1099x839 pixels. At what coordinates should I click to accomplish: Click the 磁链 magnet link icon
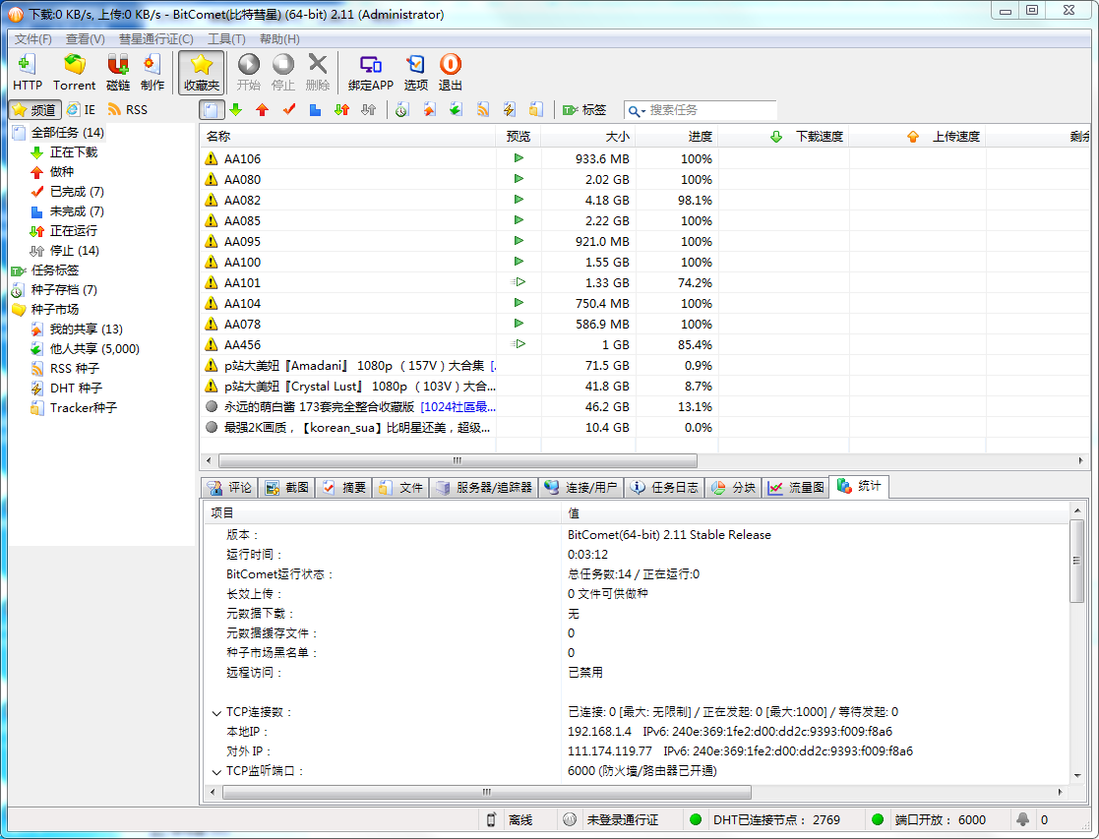pos(118,72)
